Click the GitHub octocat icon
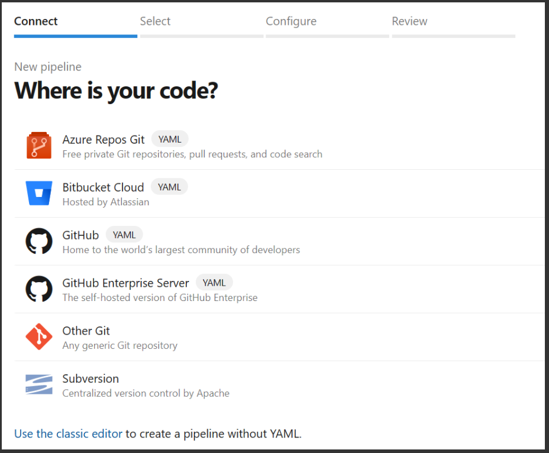 [39, 241]
